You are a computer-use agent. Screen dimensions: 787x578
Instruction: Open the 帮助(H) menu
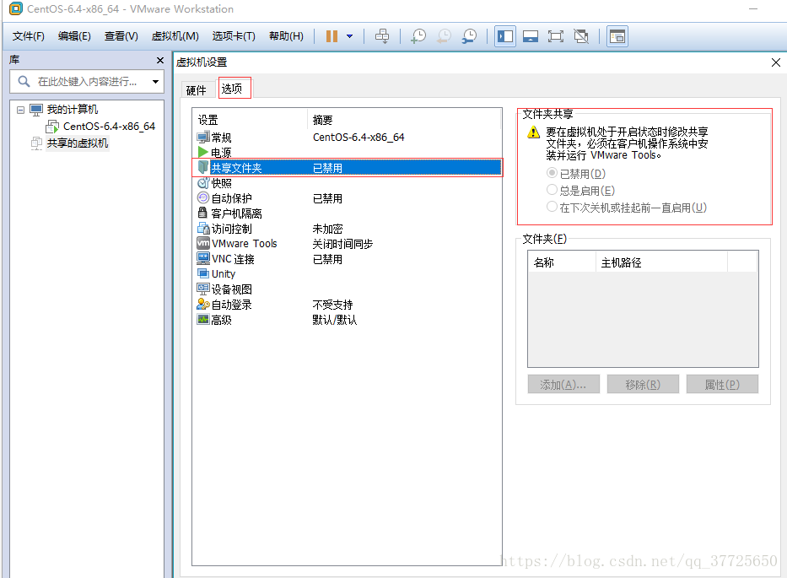(286, 36)
